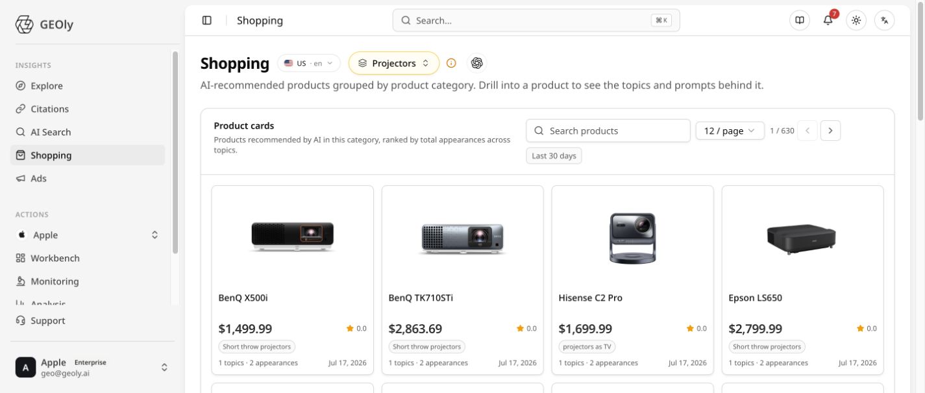Viewport: 925px width, 393px height.
Task: Click the Shopping bag icon in sidebar
Action: (21, 155)
